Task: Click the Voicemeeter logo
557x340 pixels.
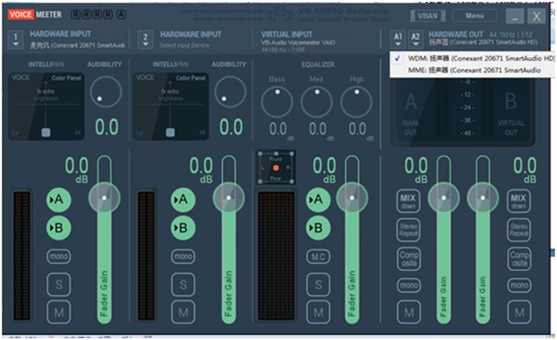Action: click(35, 15)
